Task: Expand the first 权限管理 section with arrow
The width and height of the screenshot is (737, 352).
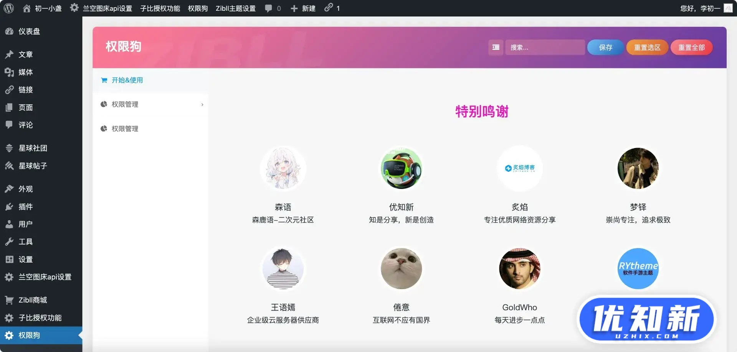Action: 150,104
